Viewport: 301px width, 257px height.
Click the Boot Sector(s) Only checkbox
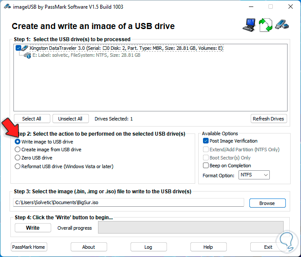click(206, 158)
